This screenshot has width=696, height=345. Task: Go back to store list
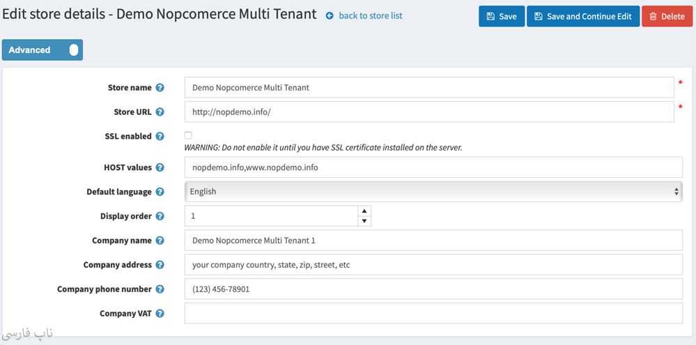[369, 15]
